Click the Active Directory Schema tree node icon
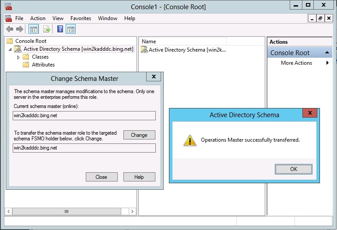 tap(18, 49)
